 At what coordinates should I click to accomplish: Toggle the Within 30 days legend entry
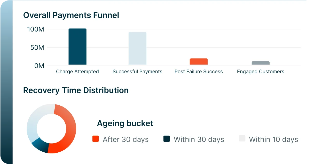pyautogui.click(x=199, y=139)
